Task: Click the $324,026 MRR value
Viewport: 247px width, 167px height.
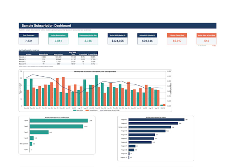Action: point(118,41)
